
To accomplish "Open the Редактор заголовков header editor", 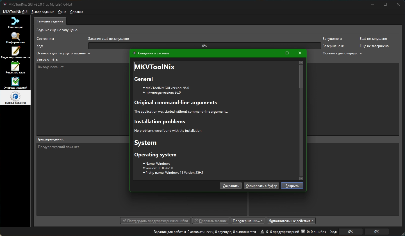I will pyautogui.click(x=15, y=53).
